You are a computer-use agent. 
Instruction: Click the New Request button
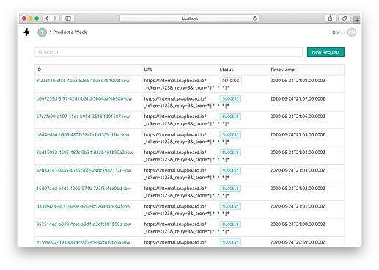tap(325, 52)
